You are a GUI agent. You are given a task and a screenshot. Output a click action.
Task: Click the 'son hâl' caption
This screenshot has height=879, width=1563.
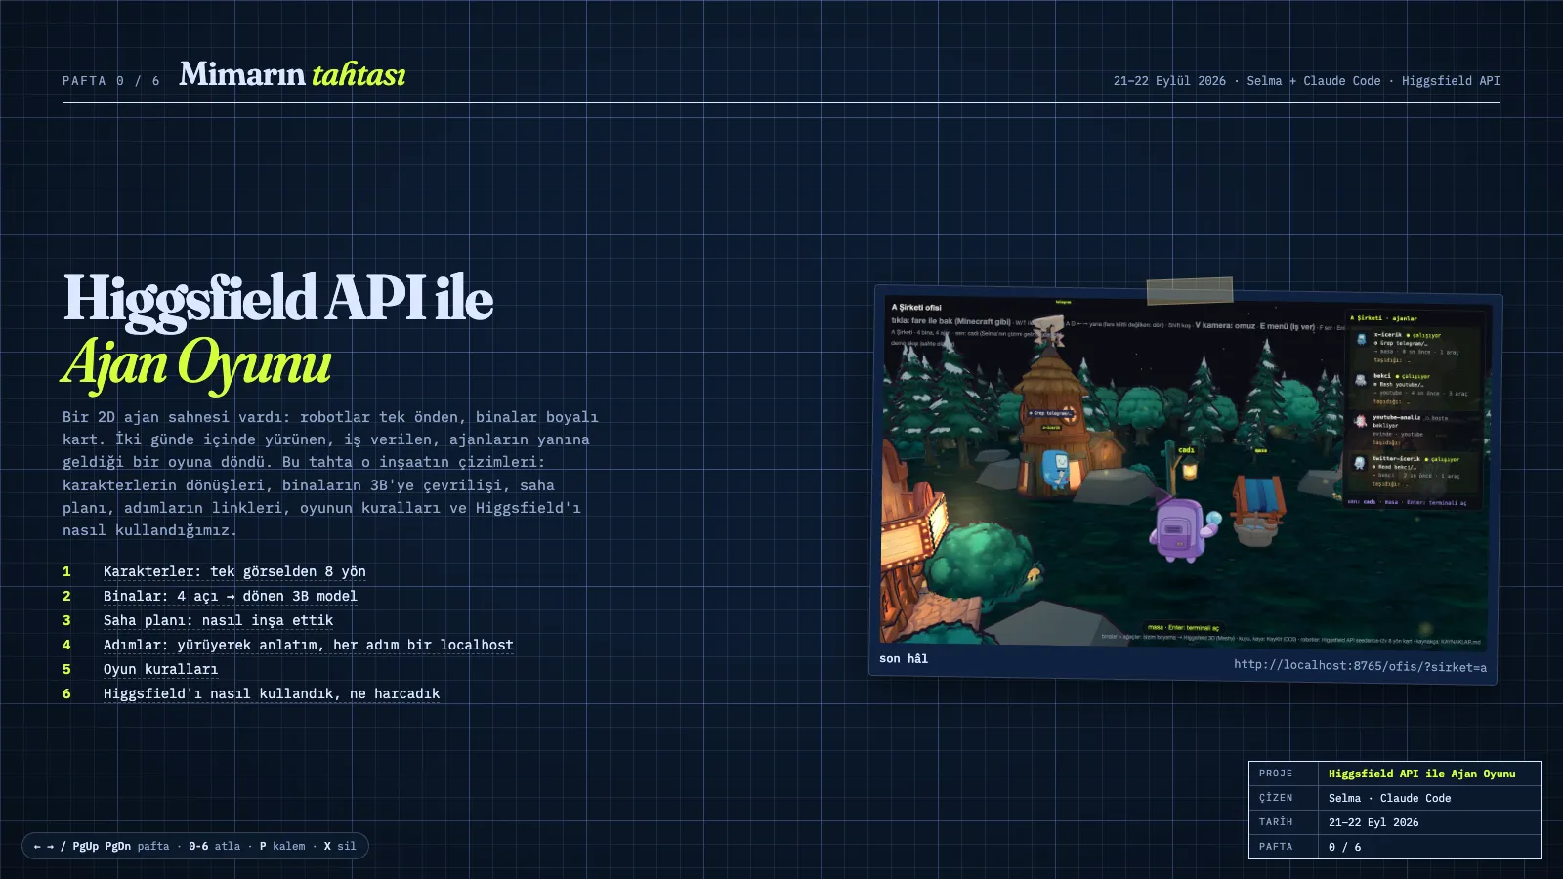pos(904,658)
